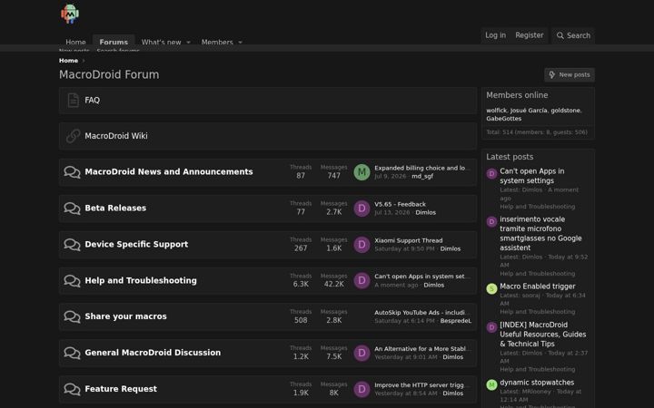The image size is (654, 408).
Task: Click the BespredeL username link
Action: 455,321
